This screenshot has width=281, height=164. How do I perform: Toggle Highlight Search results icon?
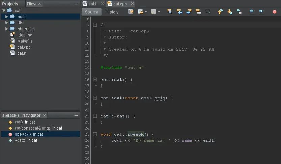click(198, 12)
